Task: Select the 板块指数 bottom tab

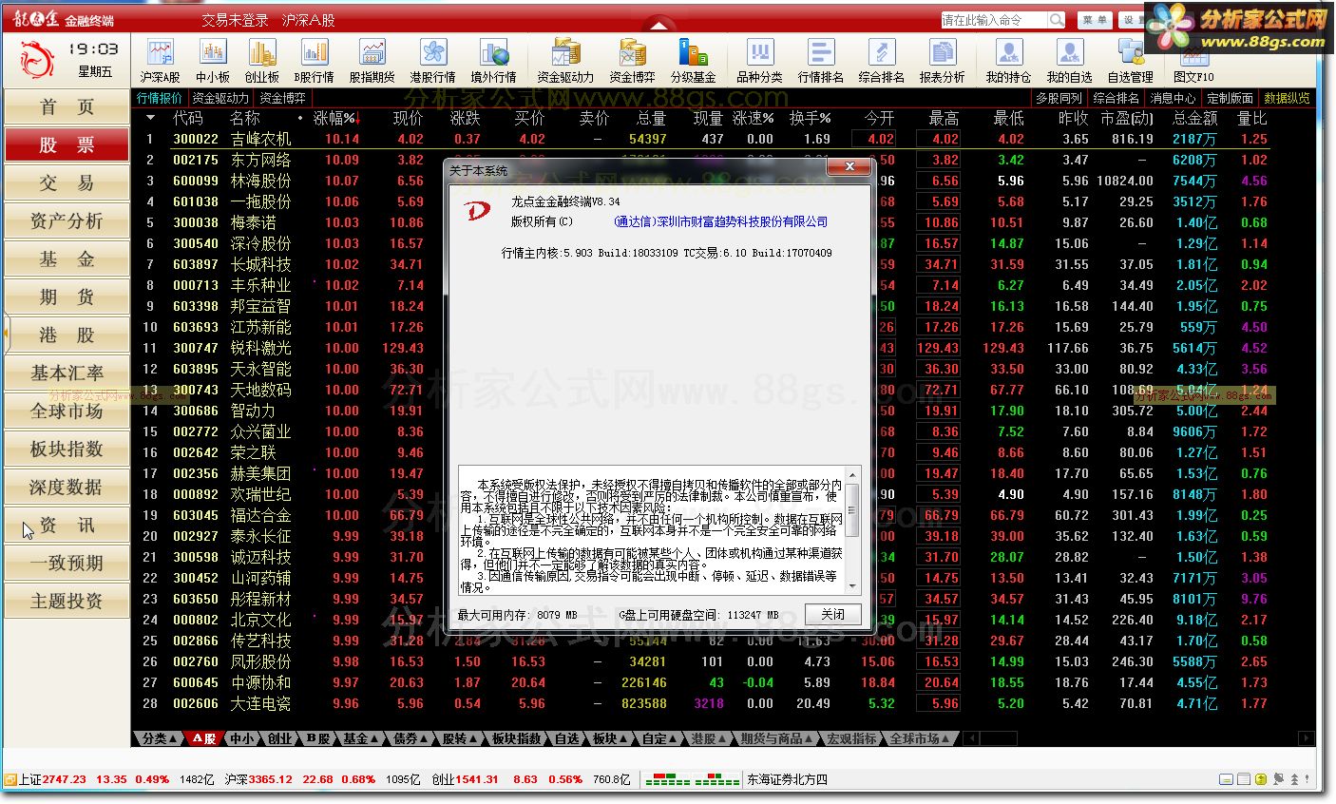Action: click(517, 738)
